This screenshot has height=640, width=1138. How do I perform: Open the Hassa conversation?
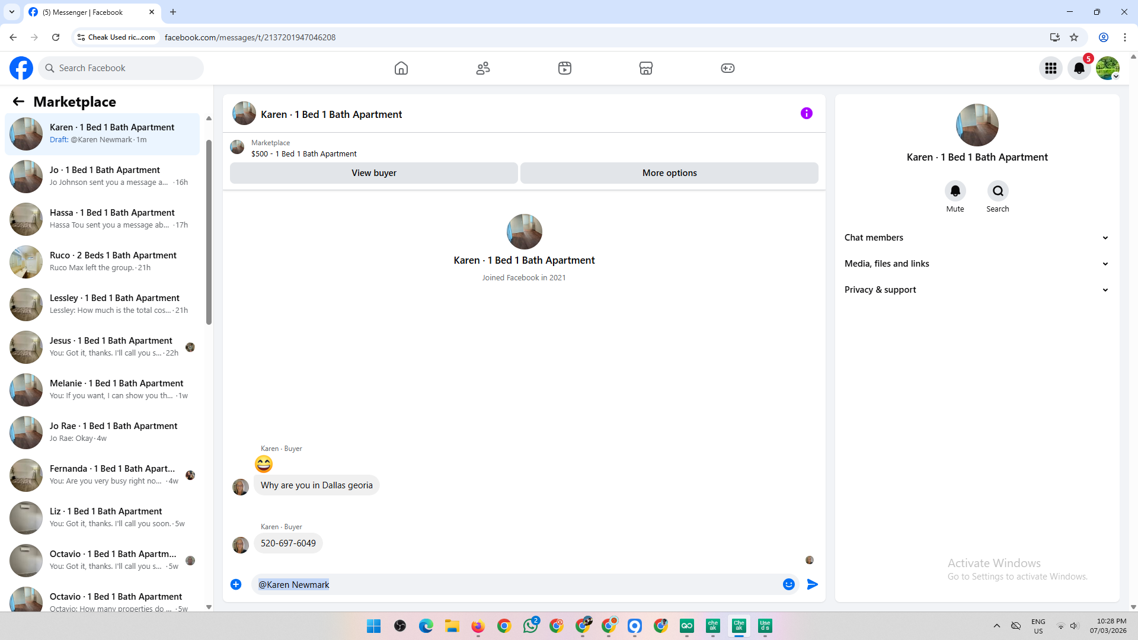[102, 219]
